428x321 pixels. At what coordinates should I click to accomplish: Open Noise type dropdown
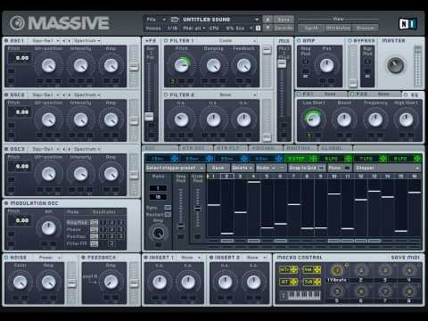49,258
